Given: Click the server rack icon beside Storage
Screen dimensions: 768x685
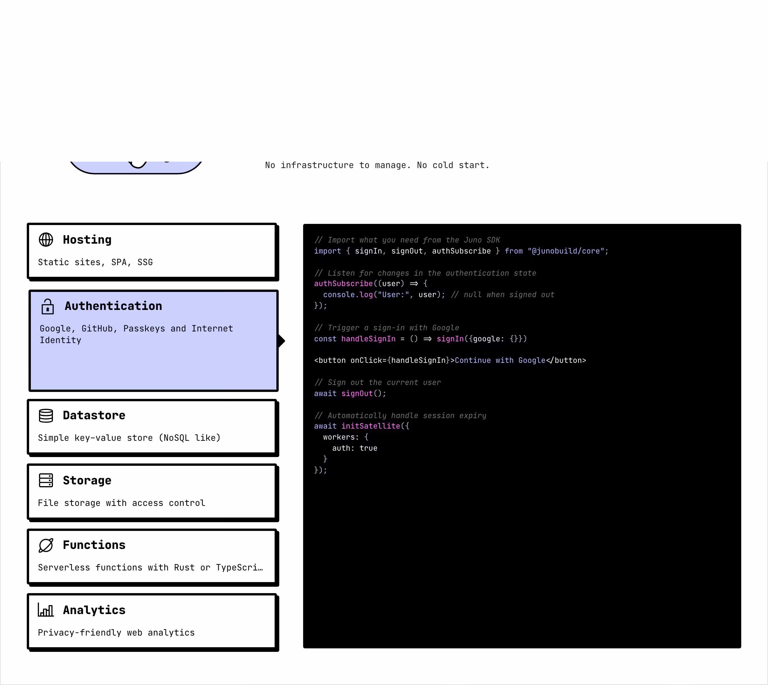Looking at the screenshot, I should 46,481.
